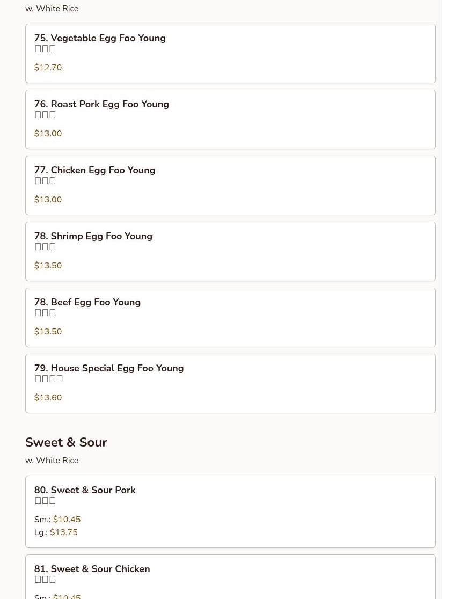Click the $13.60 House Special price
The height and width of the screenshot is (599, 453).
[x=48, y=398]
